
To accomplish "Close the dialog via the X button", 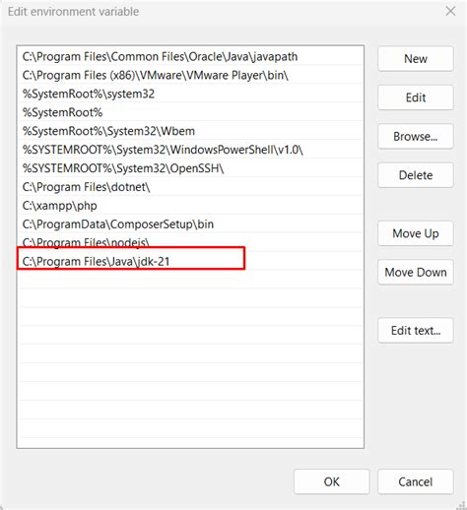I will pos(450,11).
